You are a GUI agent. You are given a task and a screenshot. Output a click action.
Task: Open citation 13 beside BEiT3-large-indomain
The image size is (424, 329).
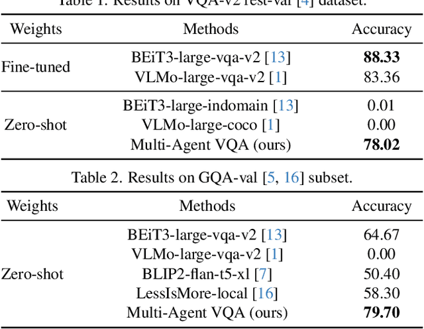[x=286, y=105]
